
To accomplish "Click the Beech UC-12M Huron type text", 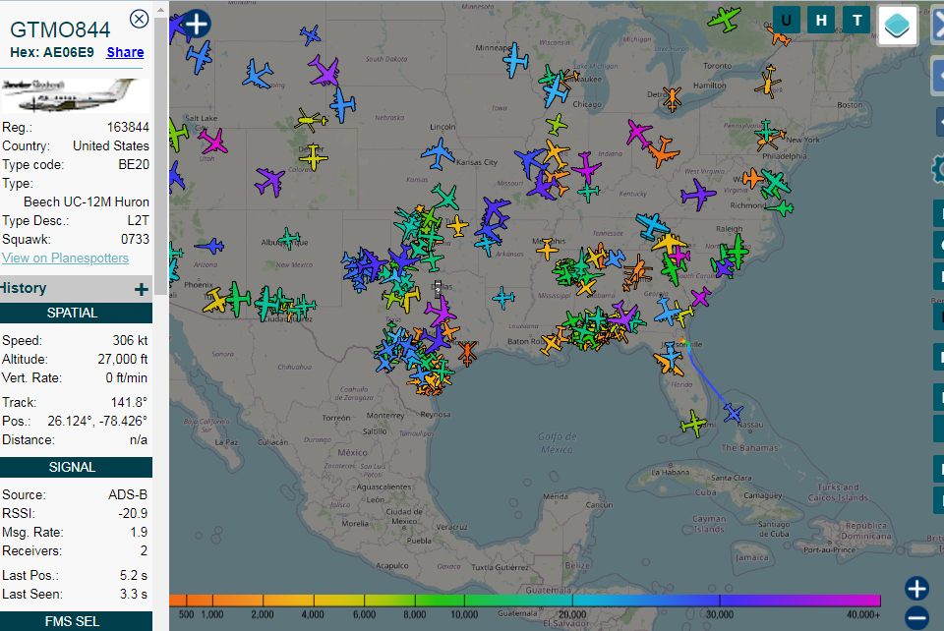I will (x=87, y=202).
